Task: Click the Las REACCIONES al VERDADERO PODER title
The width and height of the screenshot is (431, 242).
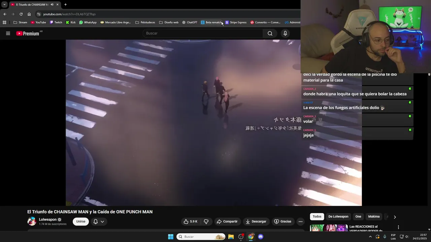Action: pos(366,229)
